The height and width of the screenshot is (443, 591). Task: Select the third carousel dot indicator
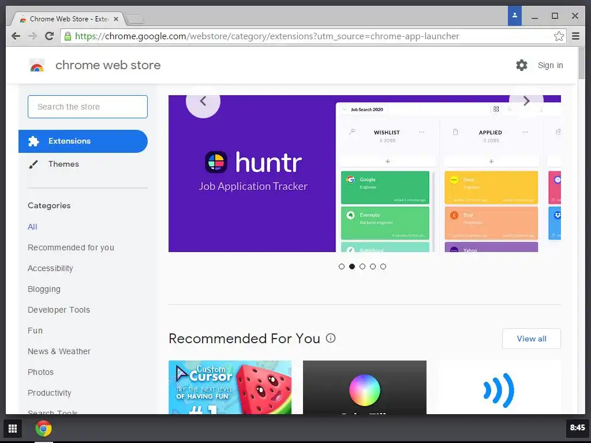coord(362,266)
